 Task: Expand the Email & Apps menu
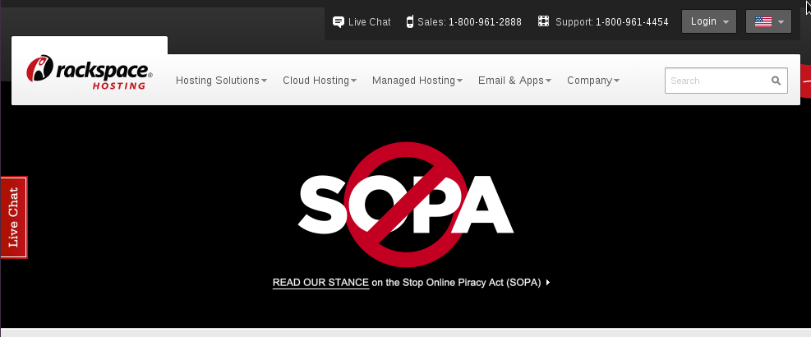tap(514, 81)
